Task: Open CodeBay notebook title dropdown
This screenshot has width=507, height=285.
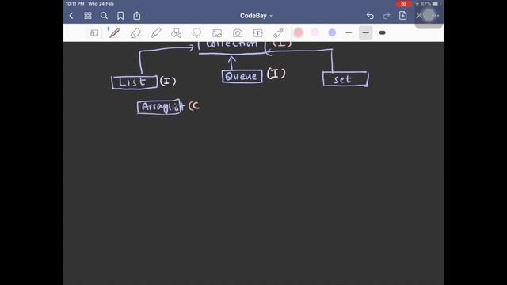Action: pos(256,16)
